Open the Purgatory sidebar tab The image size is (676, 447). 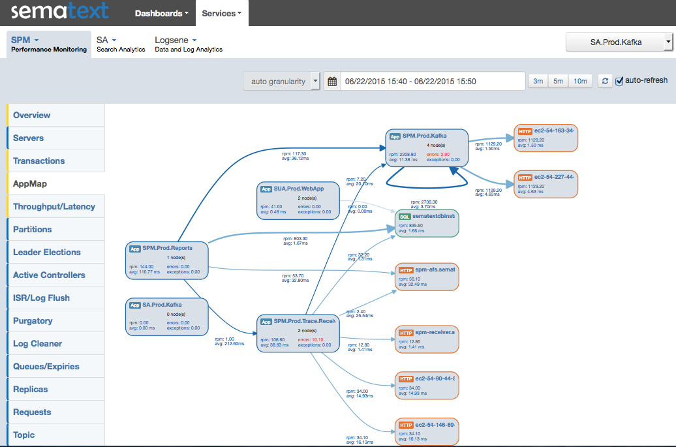coord(56,320)
